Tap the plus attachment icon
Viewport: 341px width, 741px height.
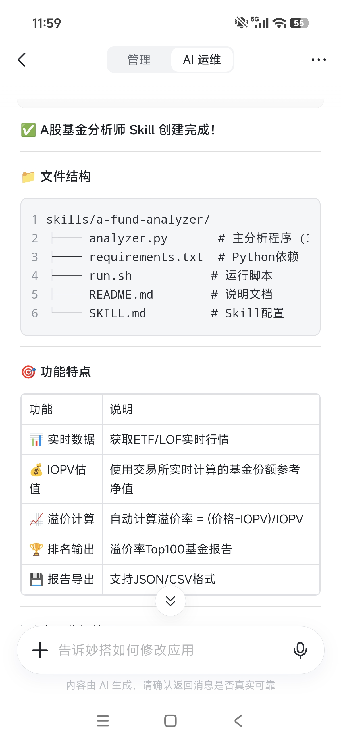[40, 650]
